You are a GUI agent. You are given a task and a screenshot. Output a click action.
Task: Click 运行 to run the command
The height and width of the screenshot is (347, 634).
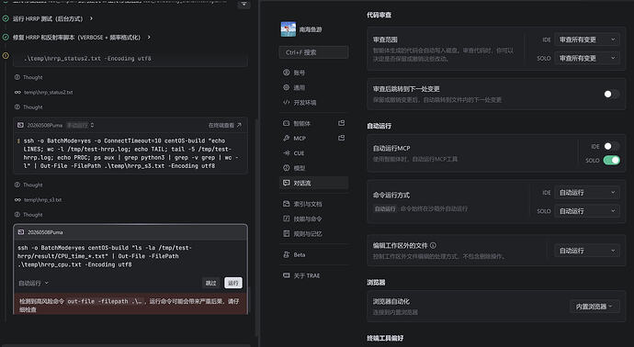[x=233, y=283]
